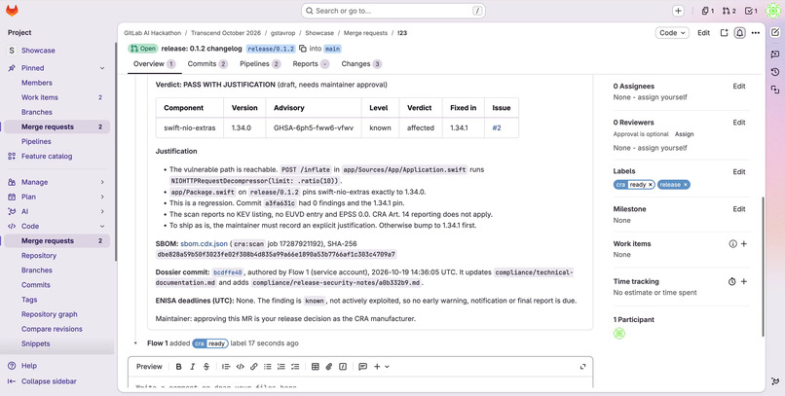Apply bold formatting in comment editor
The image size is (785, 396).
179,367
